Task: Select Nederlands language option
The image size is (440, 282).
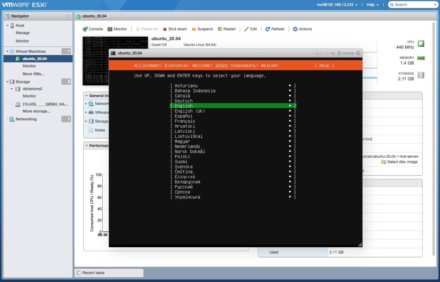Action: pos(233,146)
